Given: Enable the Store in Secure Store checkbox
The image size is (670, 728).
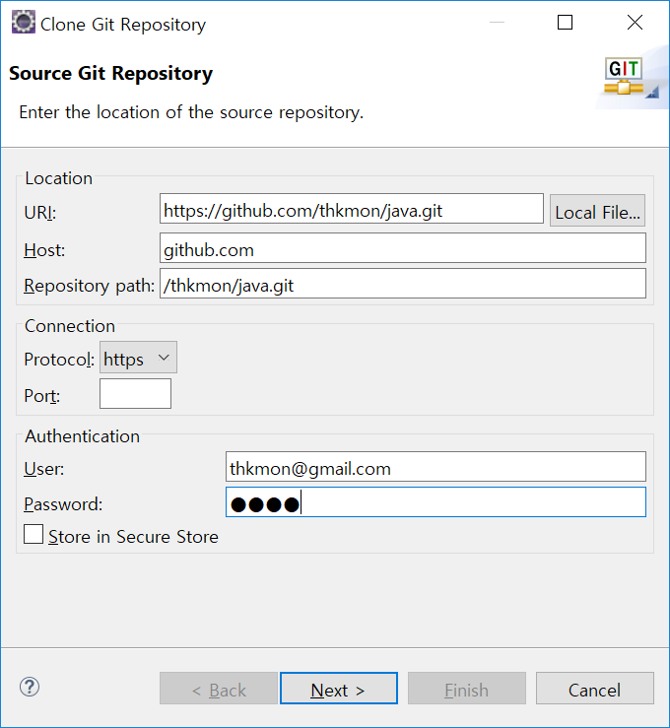Looking at the screenshot, I should (34, 536).
